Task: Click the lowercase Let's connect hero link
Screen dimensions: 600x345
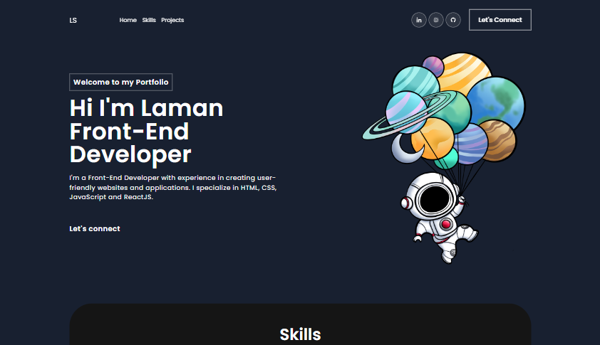Action: 95,228
